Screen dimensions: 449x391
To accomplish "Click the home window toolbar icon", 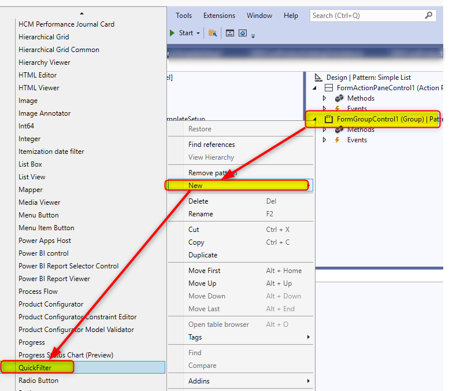I will [243, 33].
